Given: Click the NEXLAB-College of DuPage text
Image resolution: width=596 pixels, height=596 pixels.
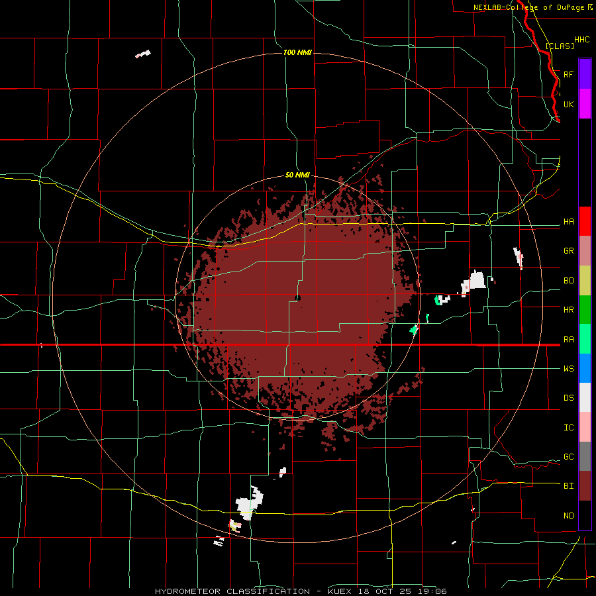Looking at the screenshot, I should pos(528,7).
